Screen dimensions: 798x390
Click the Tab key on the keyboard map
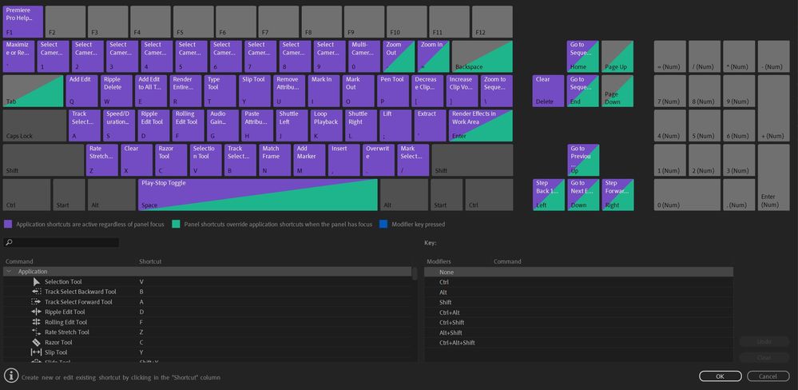pyautogui.click(x=33, y=90)
